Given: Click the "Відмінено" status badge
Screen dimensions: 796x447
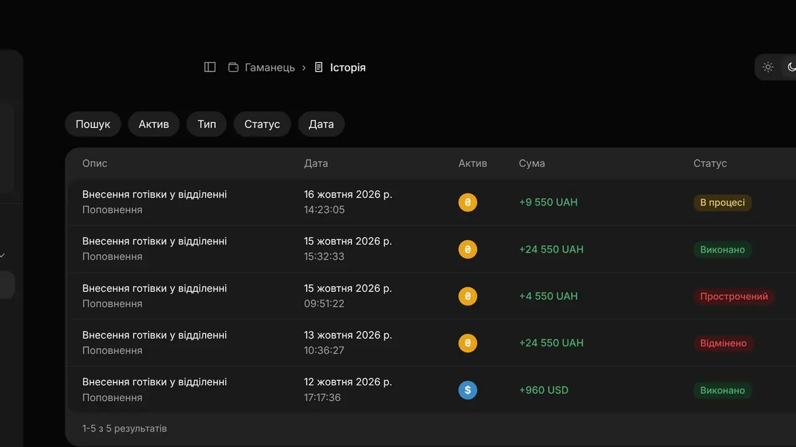Looking at the screenshot, I should point(723,343).
